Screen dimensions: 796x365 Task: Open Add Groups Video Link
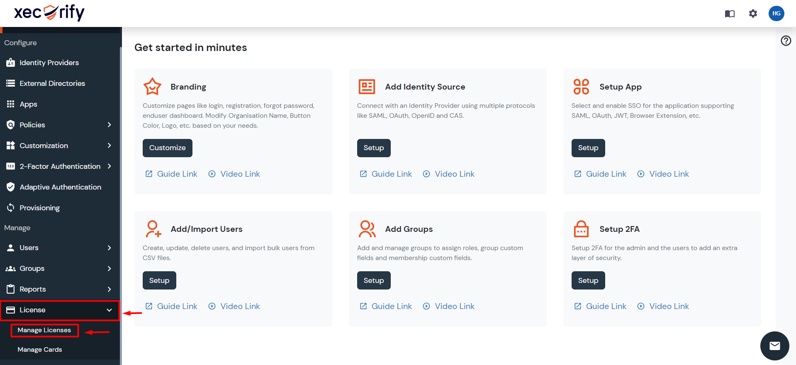click(449, 306)
